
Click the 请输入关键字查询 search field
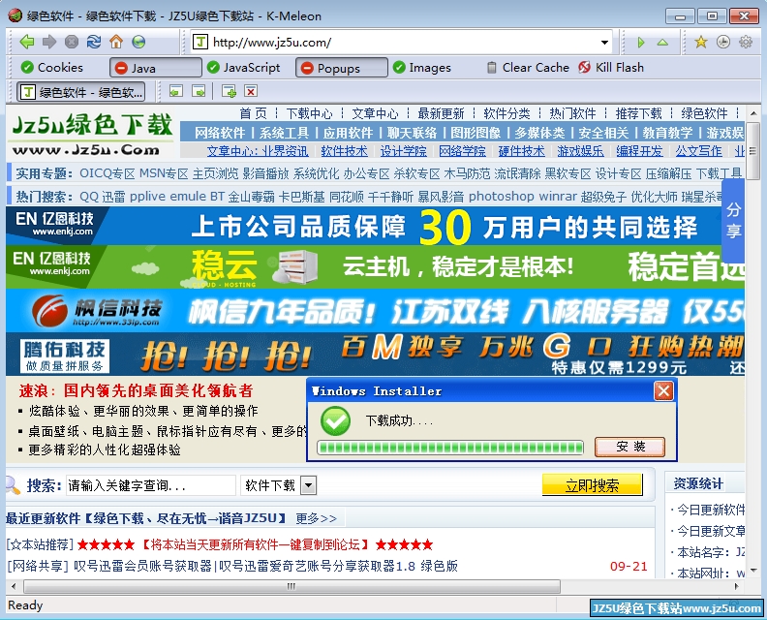(x=151, y=485)
